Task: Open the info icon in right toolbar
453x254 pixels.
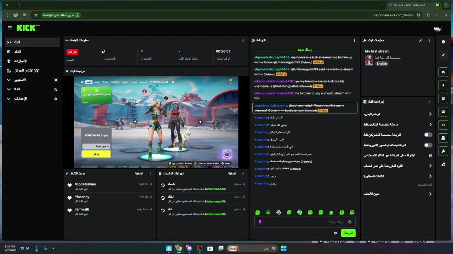Action: click(x=443, y=42)
